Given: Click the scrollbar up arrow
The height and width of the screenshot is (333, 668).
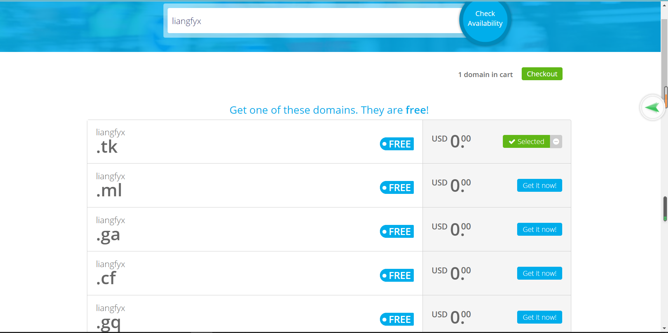Looking at the screenshot, I should click(664, 5).
